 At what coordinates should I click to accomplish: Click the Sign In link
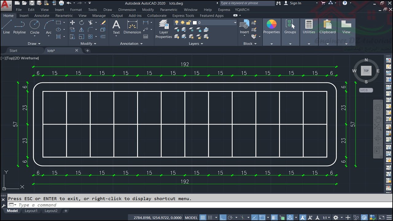pyautogui.click(x=295, y=3)
